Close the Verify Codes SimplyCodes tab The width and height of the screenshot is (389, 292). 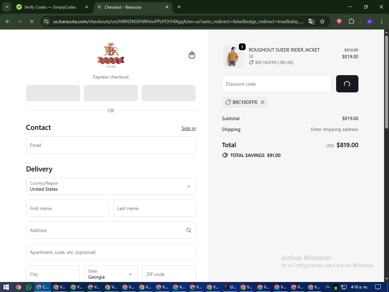(87, 7)
